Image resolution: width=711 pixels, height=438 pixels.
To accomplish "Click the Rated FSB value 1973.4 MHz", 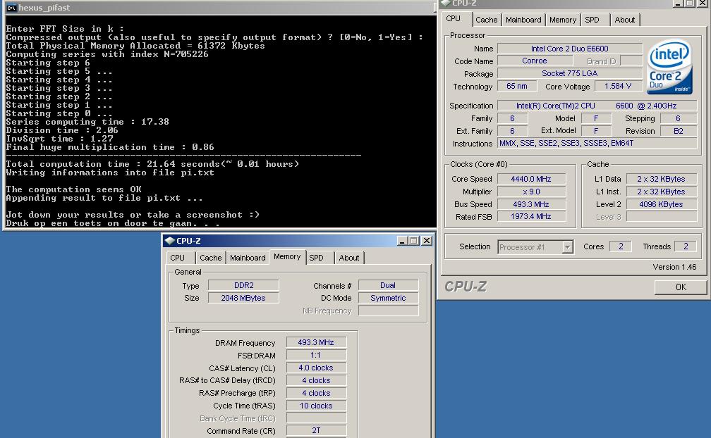I will coord(531,217).
